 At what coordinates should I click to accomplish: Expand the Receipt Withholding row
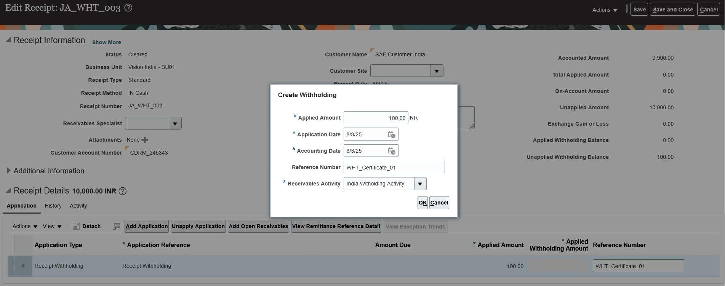point(23,266)
